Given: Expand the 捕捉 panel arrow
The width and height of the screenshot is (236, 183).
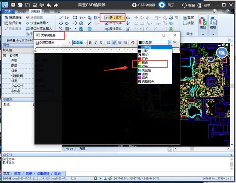Looking at the screenshot, I should tap(203, 34).
